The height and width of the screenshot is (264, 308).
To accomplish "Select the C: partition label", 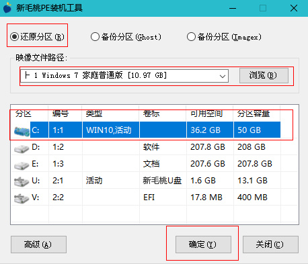I will click(36, 130).
